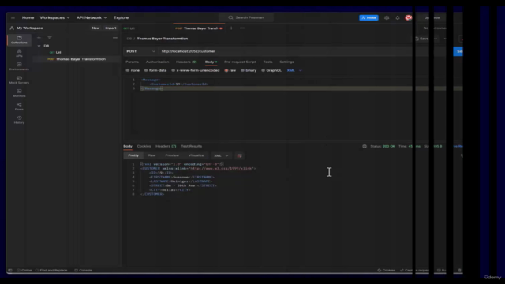The height and width of the screenshot is (284, 505).
Task: Open the Console in status bar
Action: click(84, 270)
